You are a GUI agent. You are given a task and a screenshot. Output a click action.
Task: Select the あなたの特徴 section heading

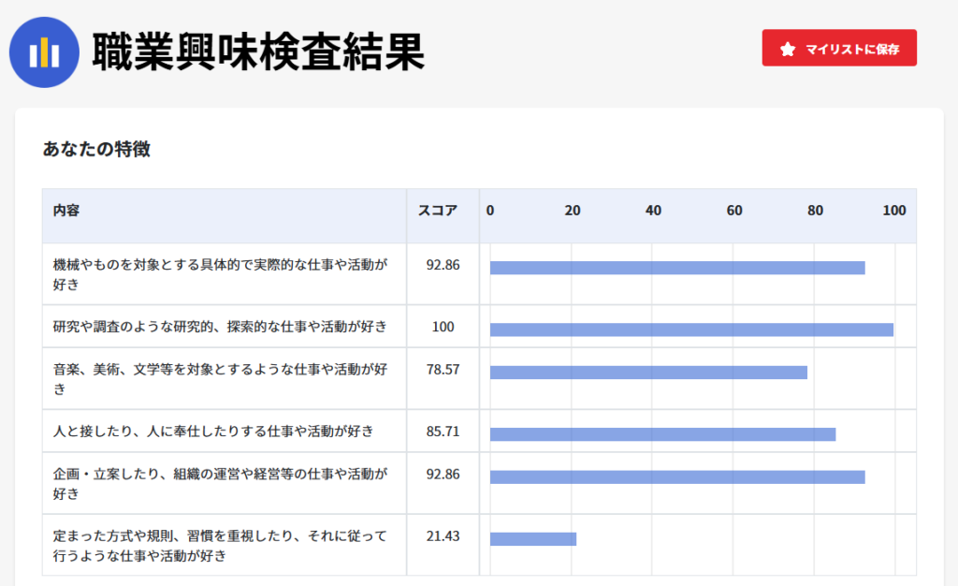[x=96, y=149]
